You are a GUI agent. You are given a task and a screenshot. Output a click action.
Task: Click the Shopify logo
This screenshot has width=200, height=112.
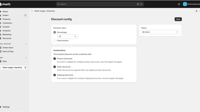[x=5, y=4]
